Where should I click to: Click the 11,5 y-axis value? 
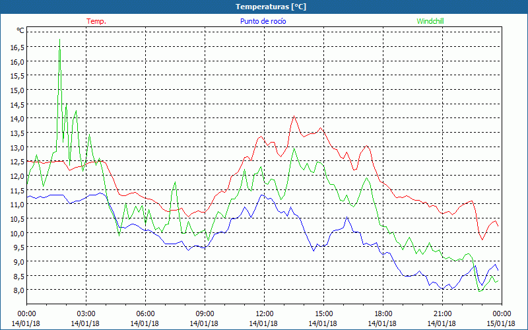[x=18, y=190]
